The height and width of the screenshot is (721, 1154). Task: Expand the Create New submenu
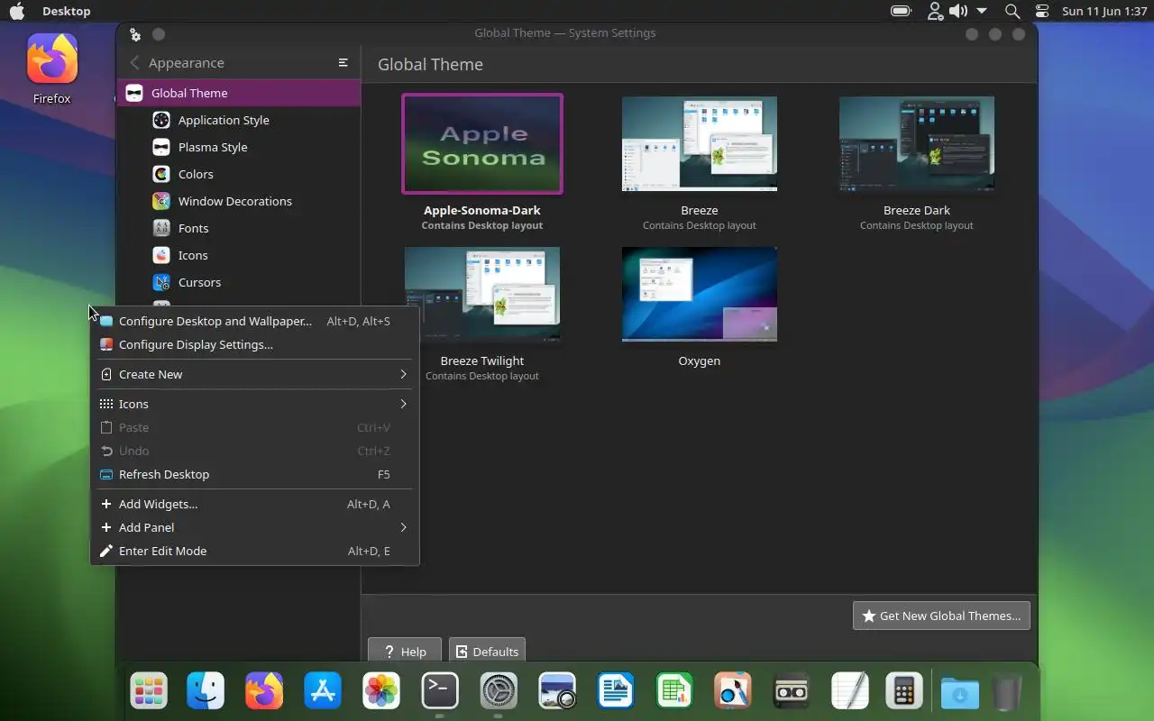point(255,374)
